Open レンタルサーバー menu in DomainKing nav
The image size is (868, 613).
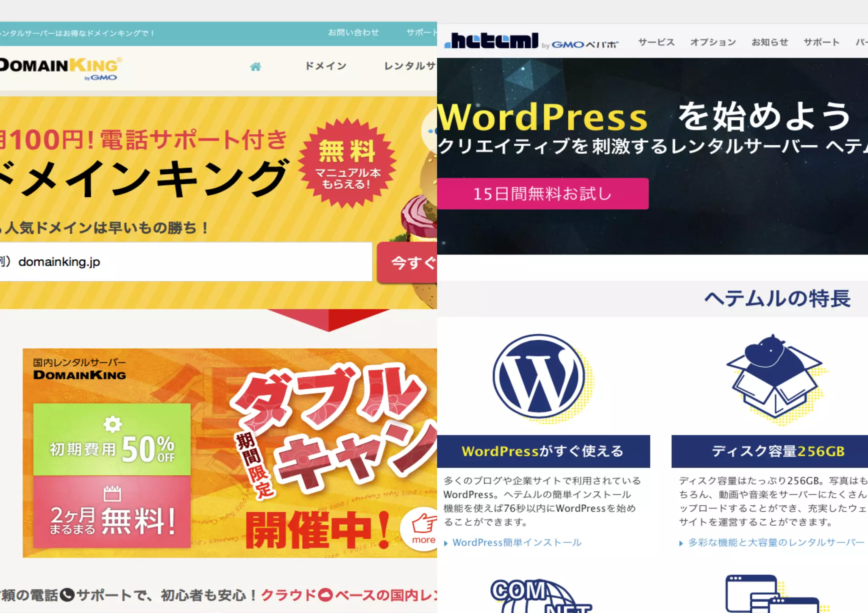click(410, 66)
